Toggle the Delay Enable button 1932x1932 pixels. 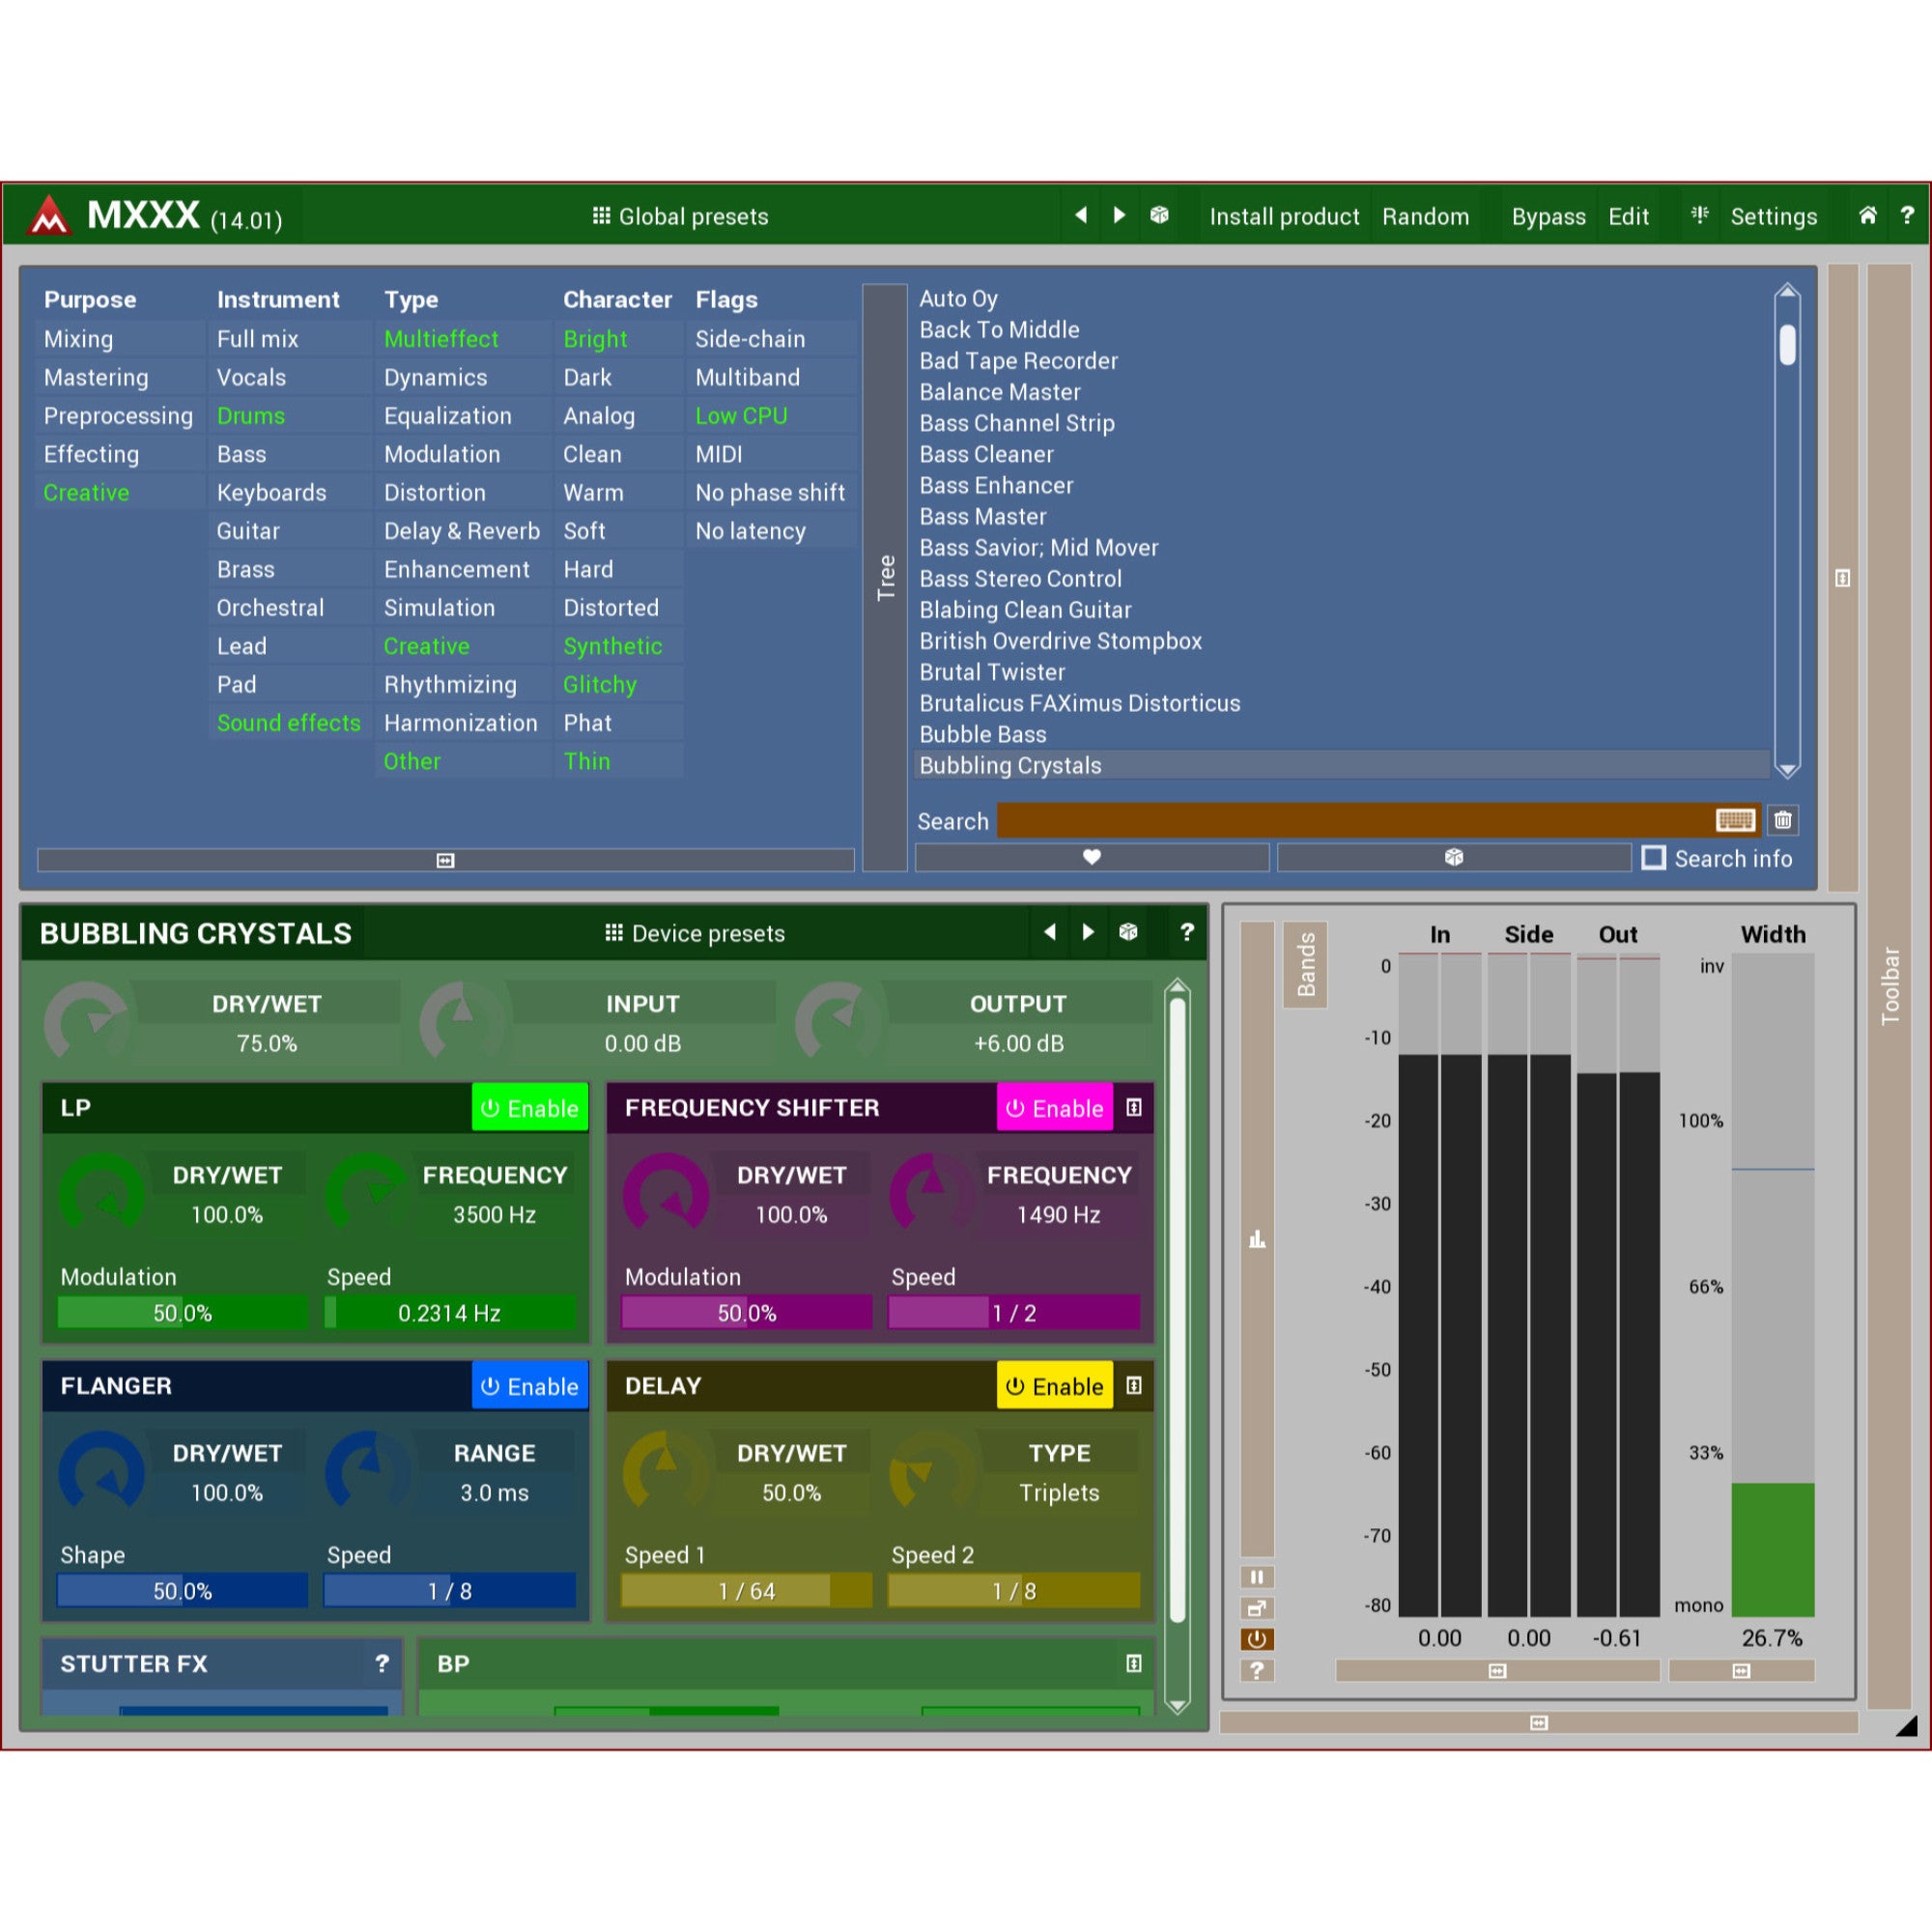coord(1054,1386)
